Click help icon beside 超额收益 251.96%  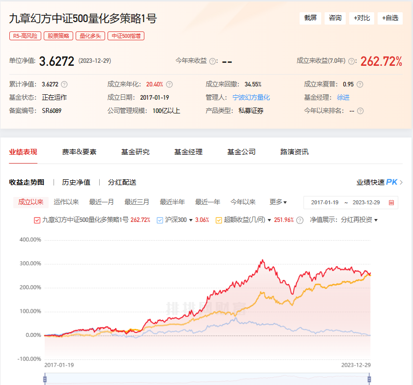tap(300, 220)
